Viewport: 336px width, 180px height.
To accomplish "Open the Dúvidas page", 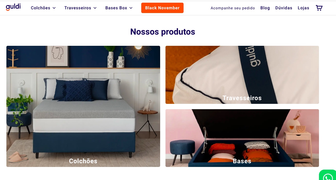I will coord(284,8).
